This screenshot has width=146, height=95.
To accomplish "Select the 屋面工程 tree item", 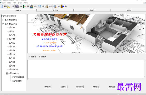I will pyautogui.click(x=15, y=70).
